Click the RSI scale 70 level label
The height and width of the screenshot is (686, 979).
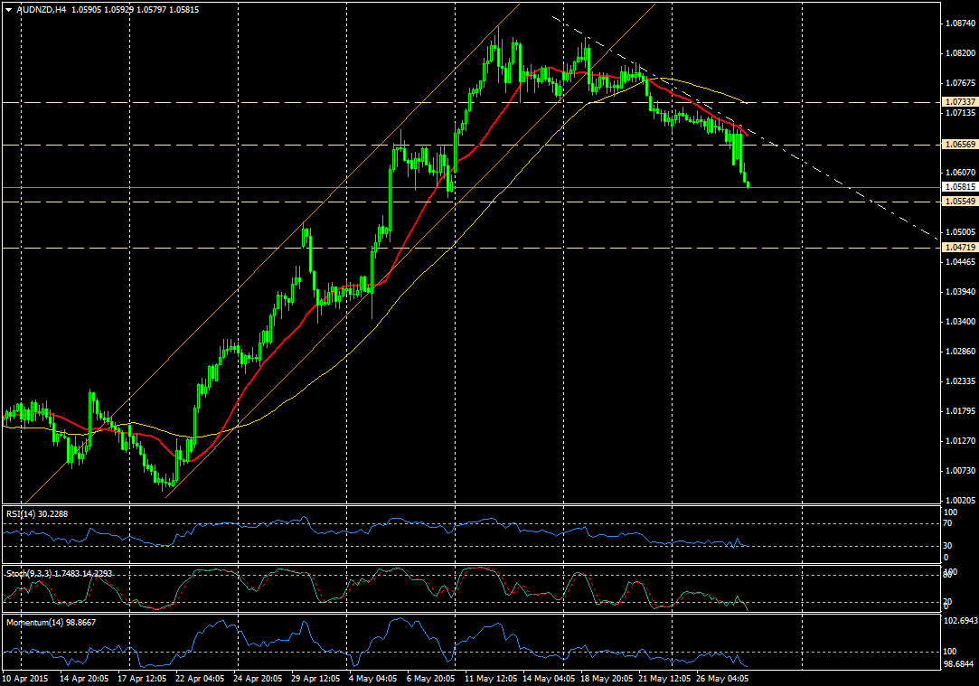click(947, 523)
